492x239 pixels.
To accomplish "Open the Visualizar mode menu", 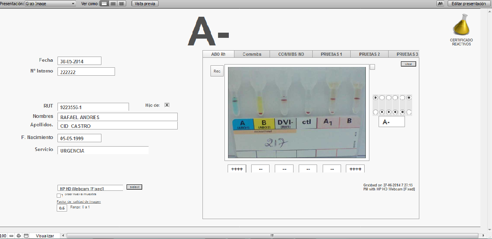I will pos(45,236).
